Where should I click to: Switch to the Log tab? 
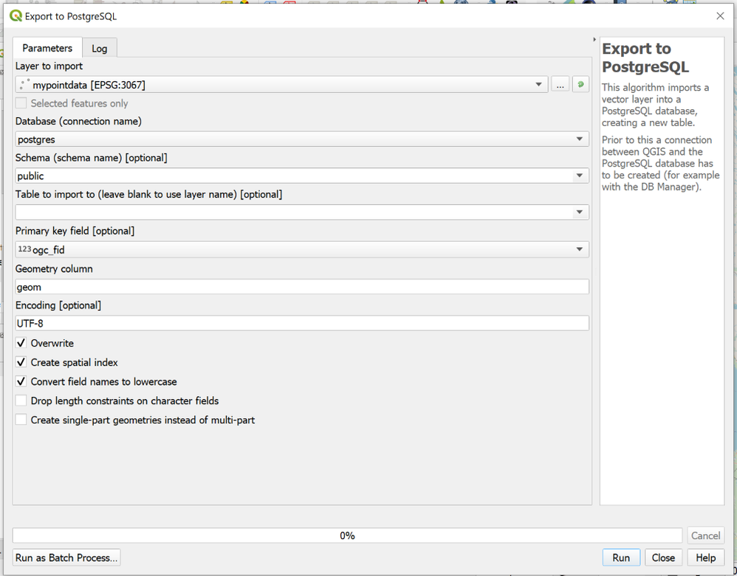point(99,49)
